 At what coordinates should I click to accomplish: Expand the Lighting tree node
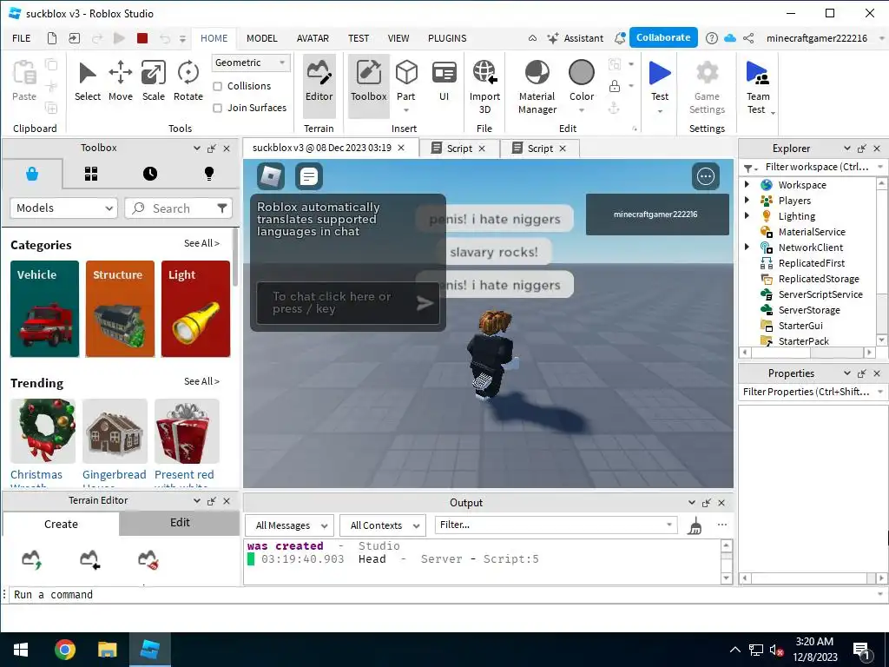[747, 215]
